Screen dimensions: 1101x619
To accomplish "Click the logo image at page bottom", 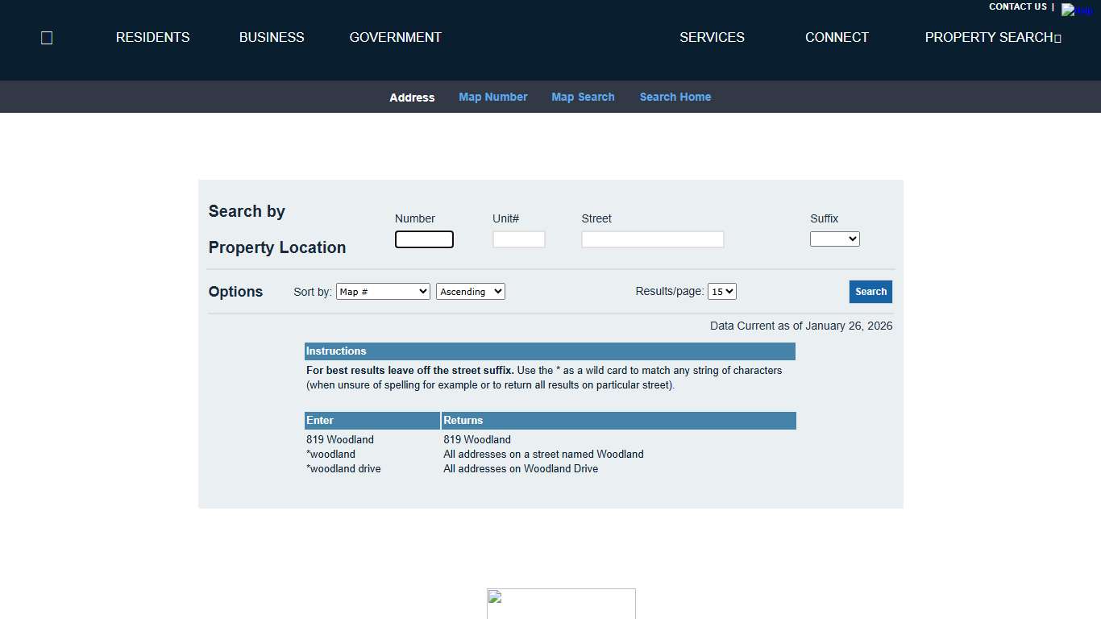I will tap(561, 603).
